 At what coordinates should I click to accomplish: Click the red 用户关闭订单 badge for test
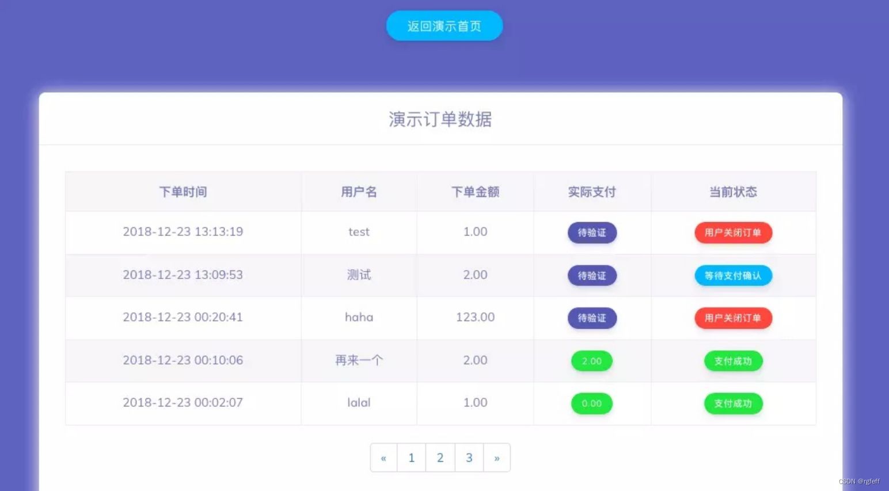(x=733, y=233)
